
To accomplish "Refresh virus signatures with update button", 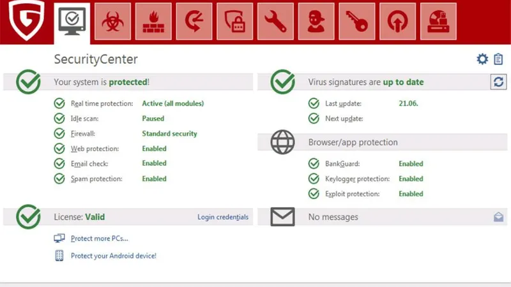I will click(x=498, y=82).
